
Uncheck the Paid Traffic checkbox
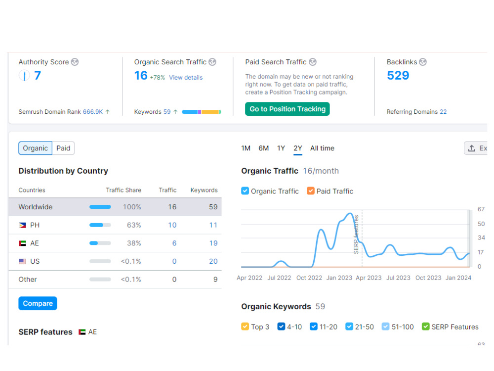(x=311, y=191)
